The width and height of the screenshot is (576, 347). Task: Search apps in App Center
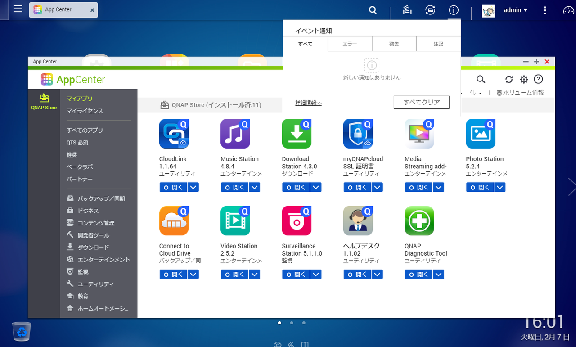pos(481,80)
